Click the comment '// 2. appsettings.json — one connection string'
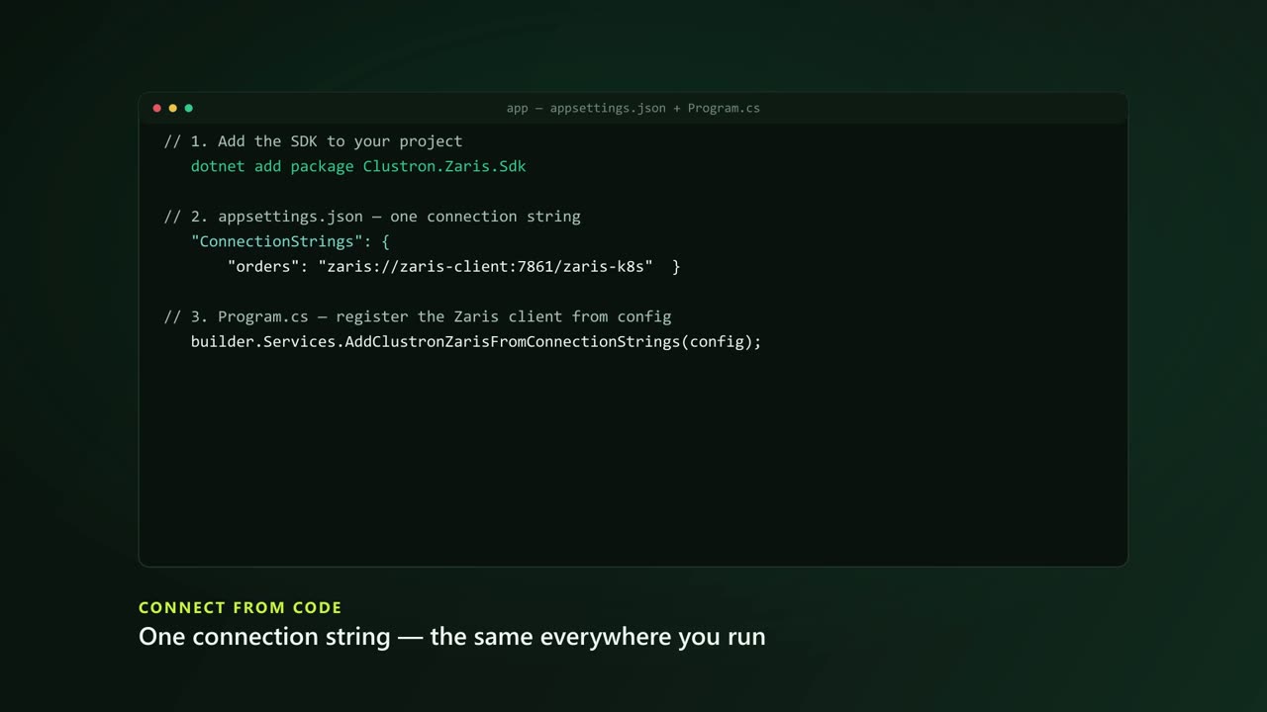 coord(372,217)
